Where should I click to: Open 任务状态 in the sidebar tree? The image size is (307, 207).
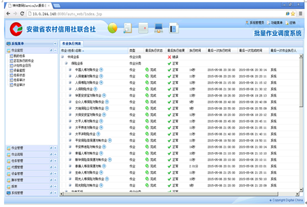19,75
